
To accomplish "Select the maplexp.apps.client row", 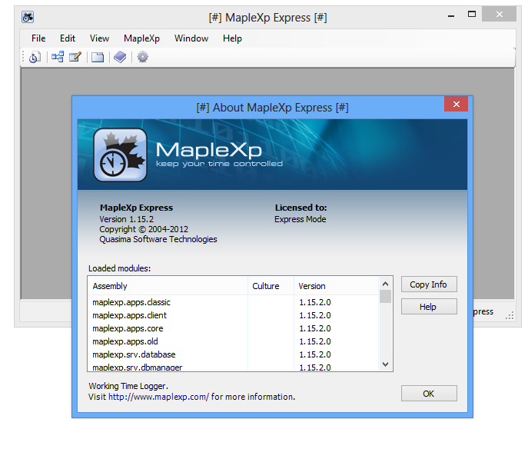I will click(234, 315).
